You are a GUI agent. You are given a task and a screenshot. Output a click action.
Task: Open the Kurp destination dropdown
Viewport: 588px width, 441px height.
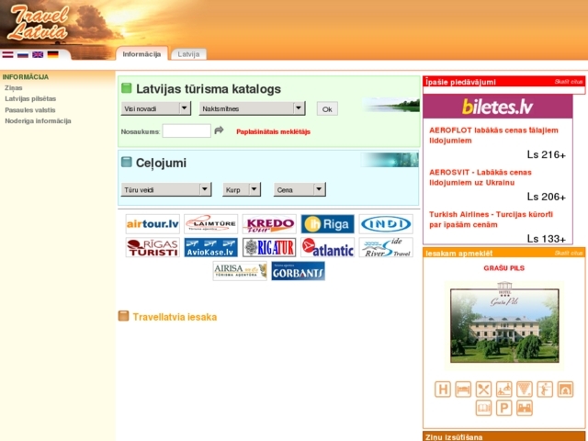point(242,189)
